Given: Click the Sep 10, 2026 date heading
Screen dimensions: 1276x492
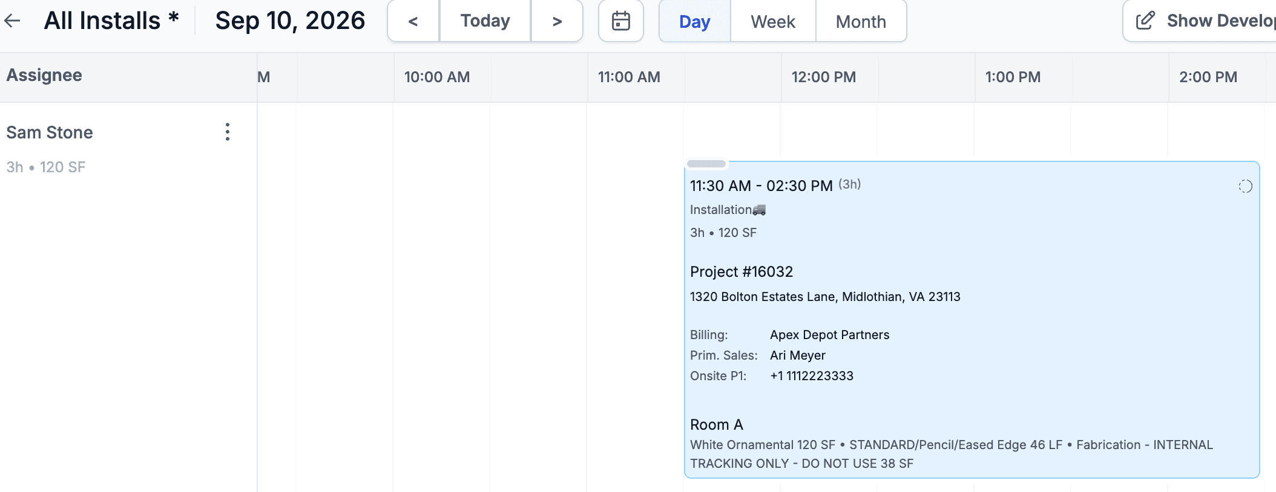Looking at the screenshot, I should tap(290, 21).
